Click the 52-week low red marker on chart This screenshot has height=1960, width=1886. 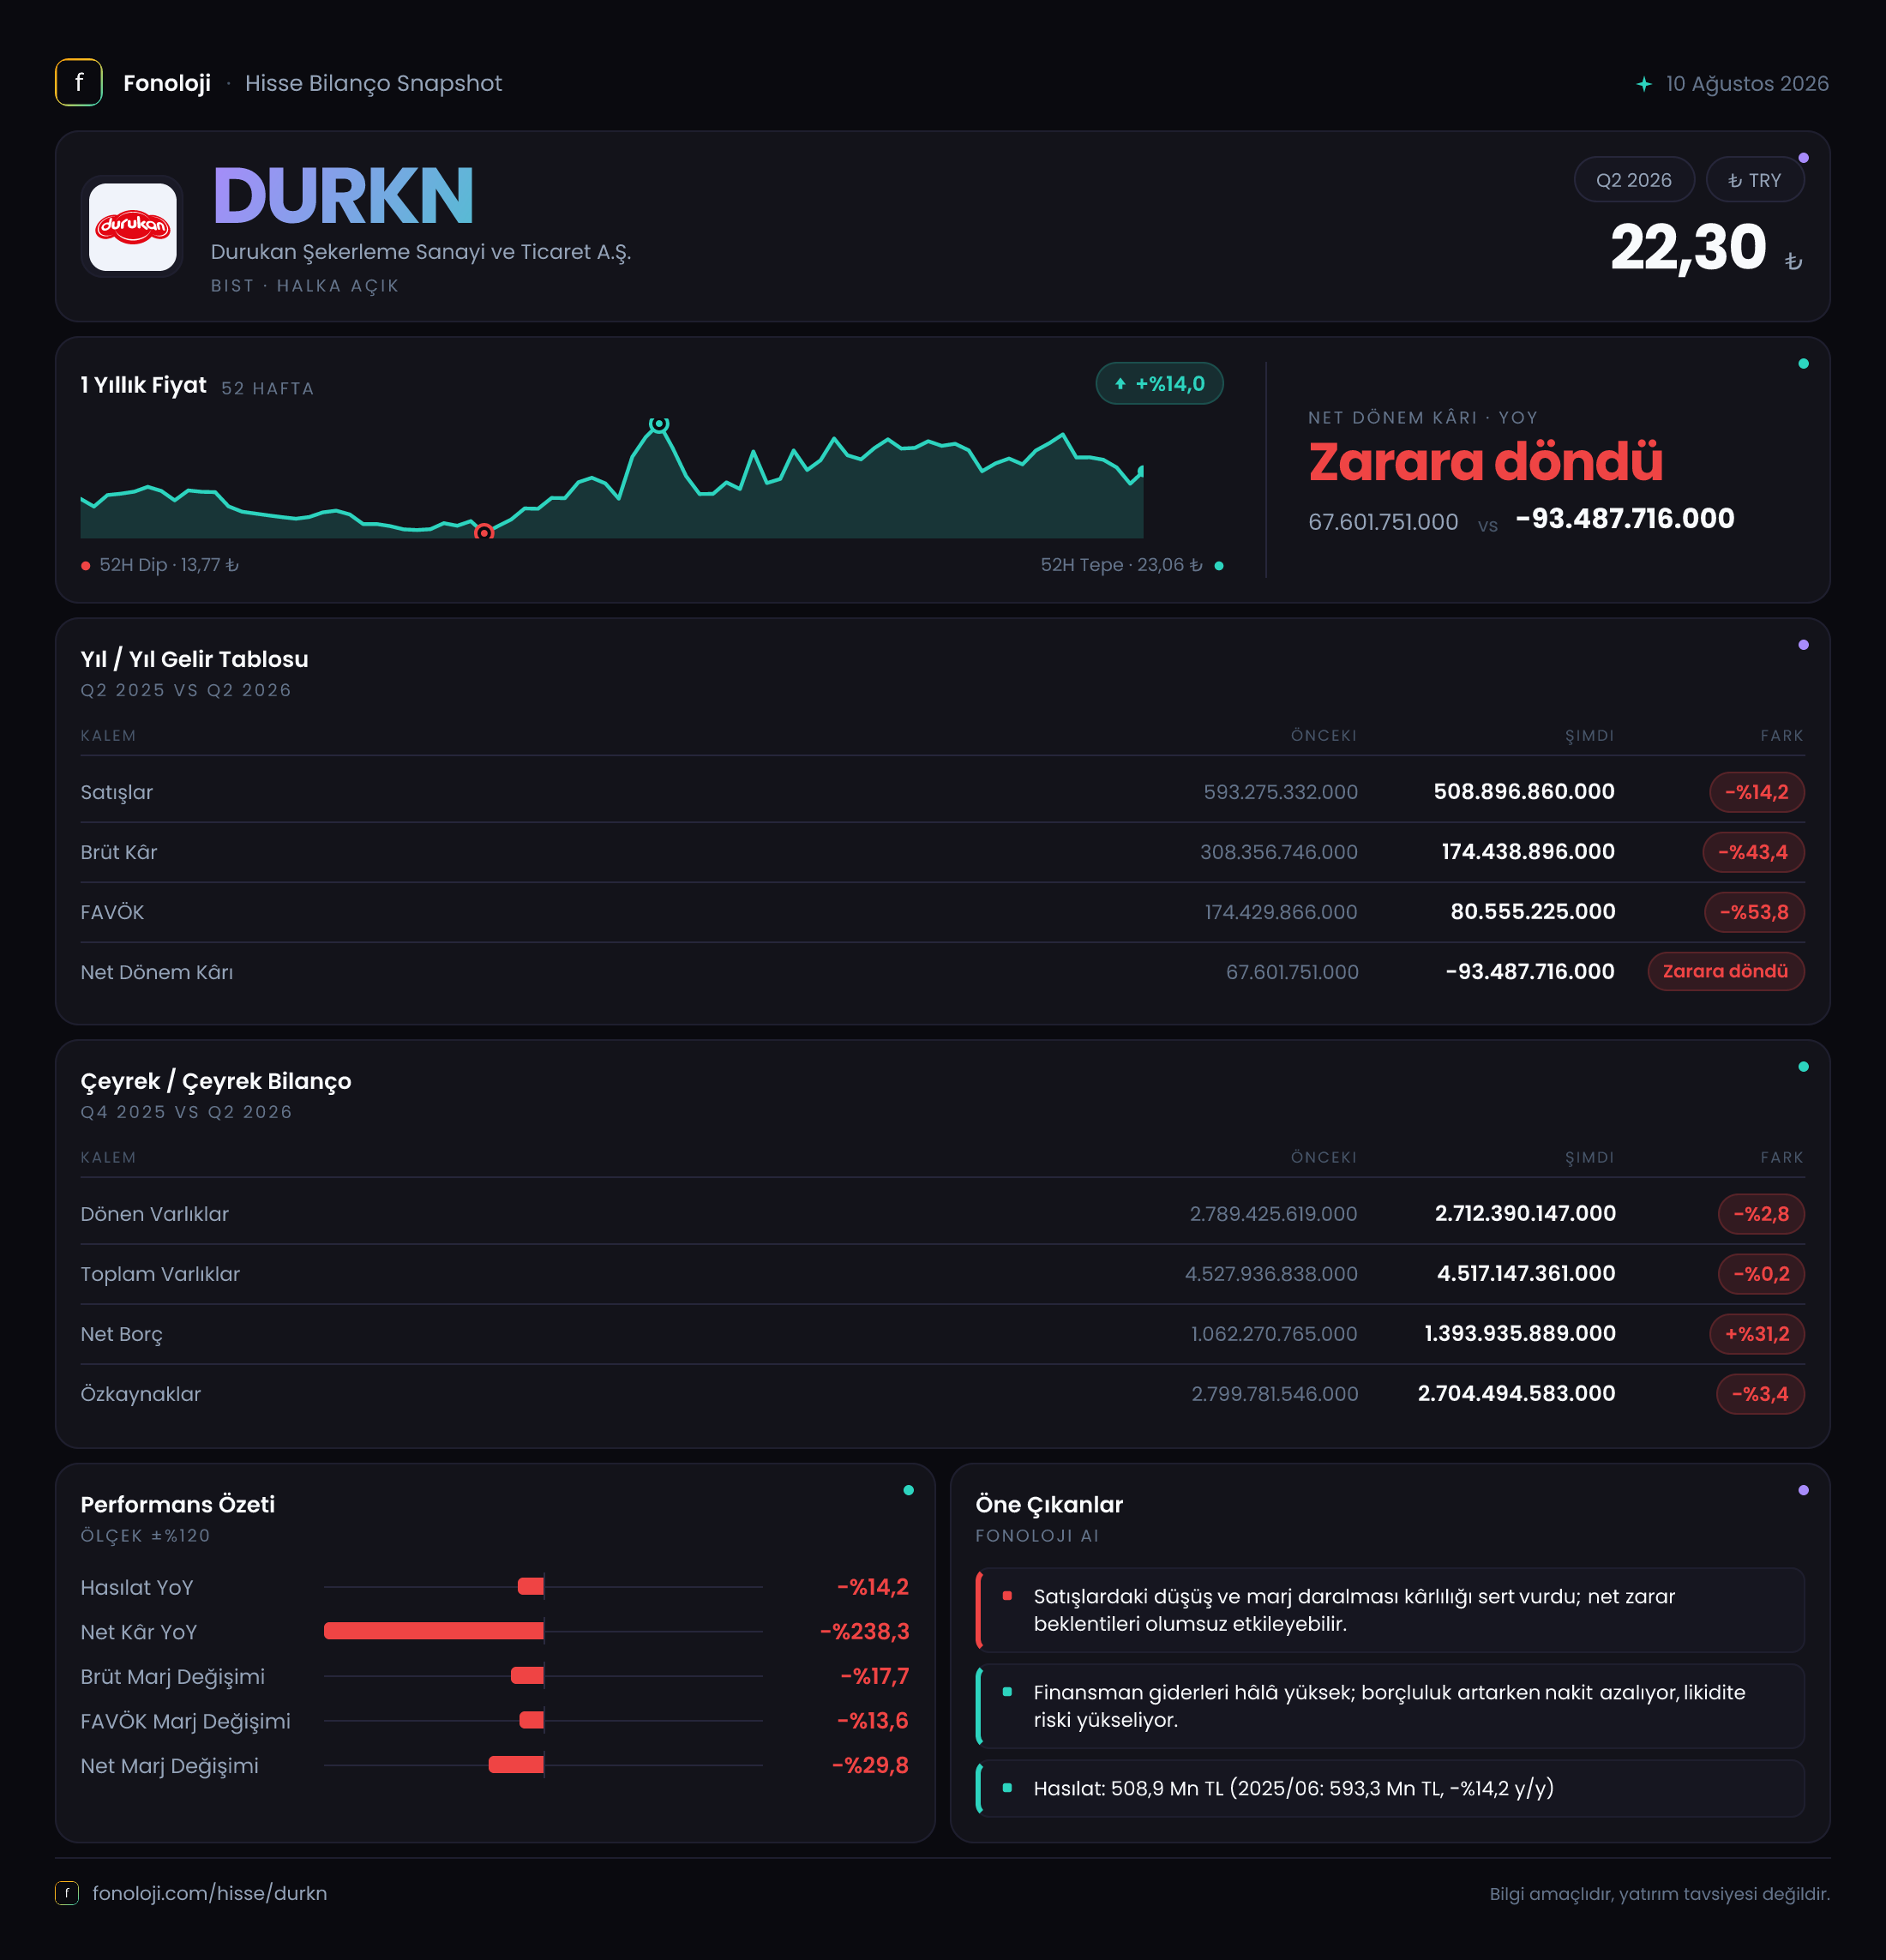coord(484,533)
